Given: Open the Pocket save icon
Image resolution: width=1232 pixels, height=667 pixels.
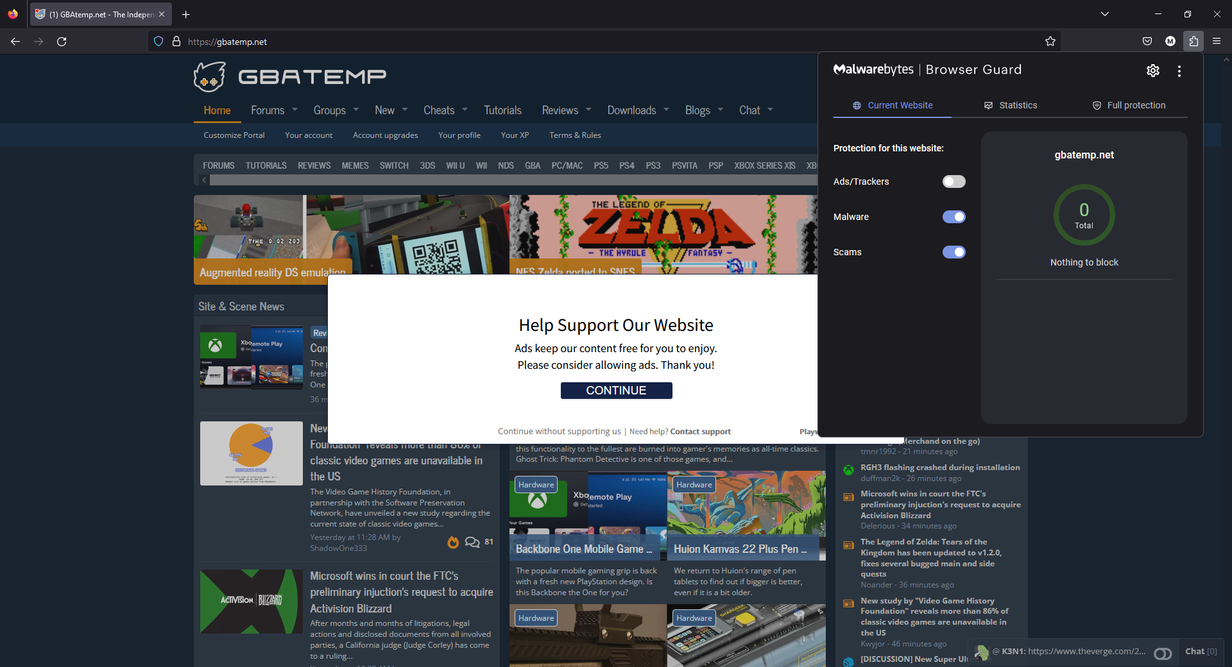Looking at the screenshot, I should [x=1147, y=41].
